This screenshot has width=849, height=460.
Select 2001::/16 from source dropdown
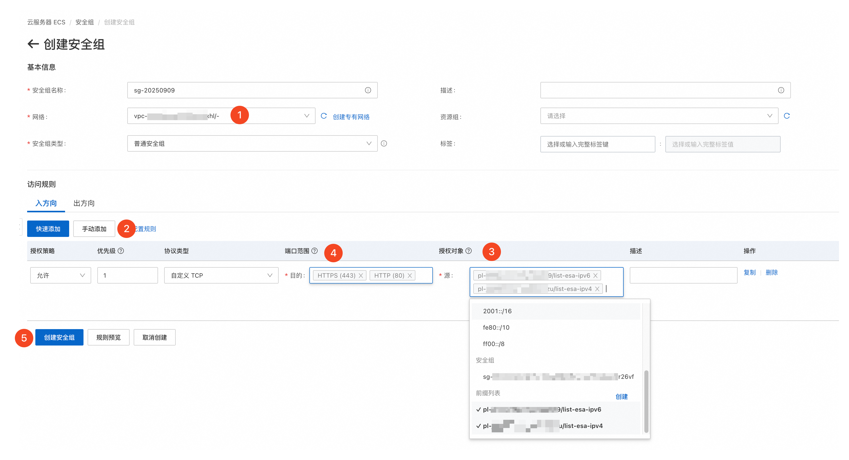(x=497, y=311)
